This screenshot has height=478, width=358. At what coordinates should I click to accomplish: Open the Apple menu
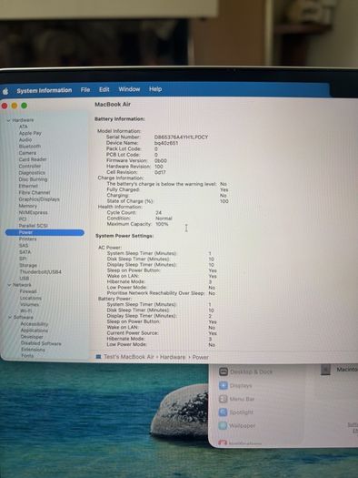5,91
